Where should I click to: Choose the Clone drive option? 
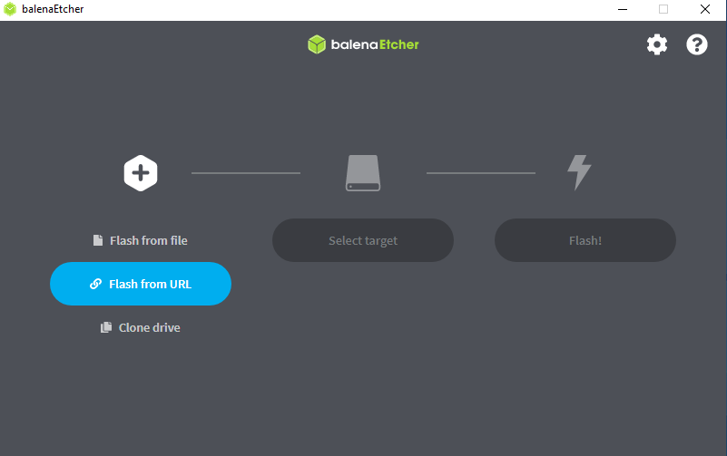[149, 327]
